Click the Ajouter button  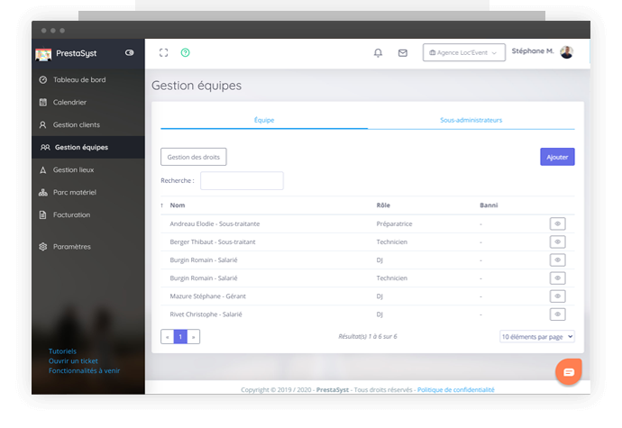click(x=557, y=157)
